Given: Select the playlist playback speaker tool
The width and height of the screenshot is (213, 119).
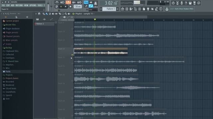Looking at the screenshot, I should pos(69,14).
